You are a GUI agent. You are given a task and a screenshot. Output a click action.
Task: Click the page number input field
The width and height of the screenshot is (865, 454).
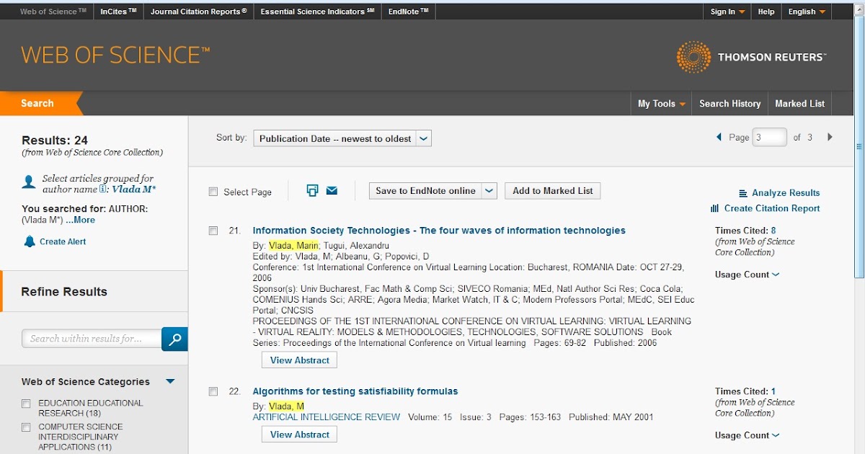[769, 136]
